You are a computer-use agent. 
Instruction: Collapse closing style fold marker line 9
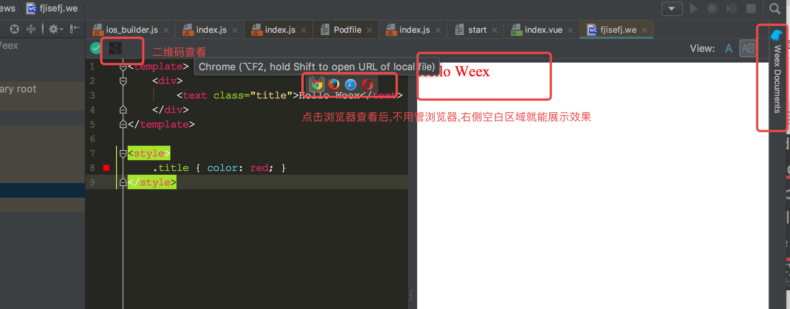pyautogui.click(x=123, y=182)
